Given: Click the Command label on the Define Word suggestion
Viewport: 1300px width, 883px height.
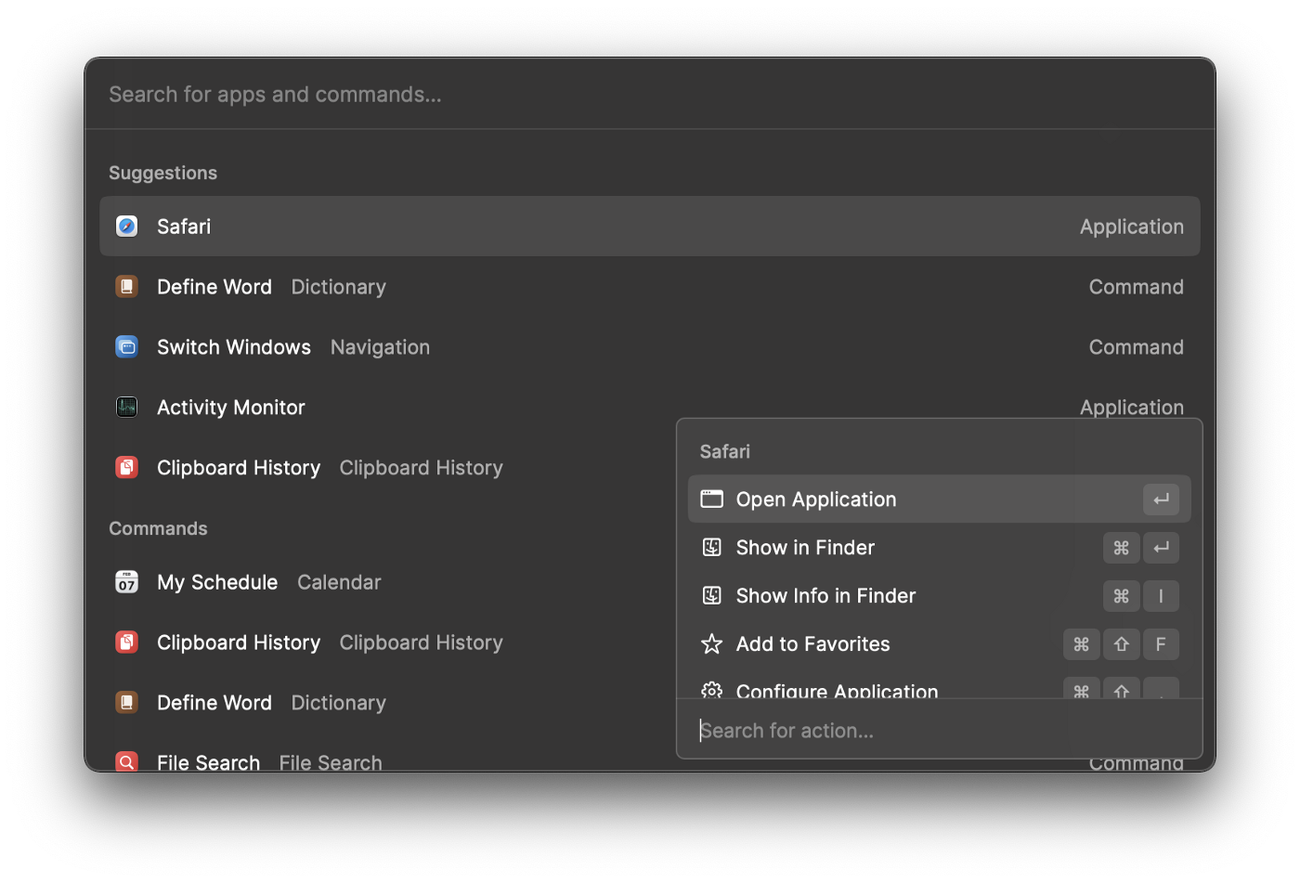Looking at the screenshot, I should tap(1136, 287).
